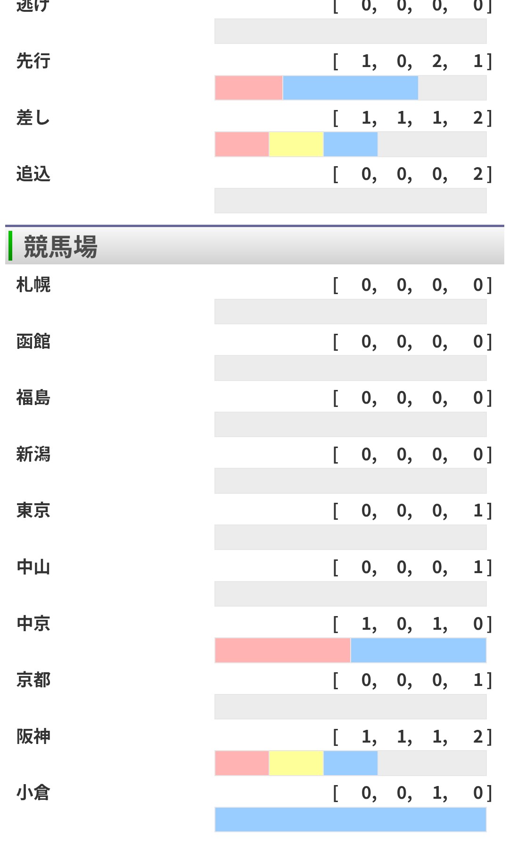Click the 阪神 record numbers [1,1,1,2]
The width and height of the screenshot is (509, 854).
tap(412, 736)
